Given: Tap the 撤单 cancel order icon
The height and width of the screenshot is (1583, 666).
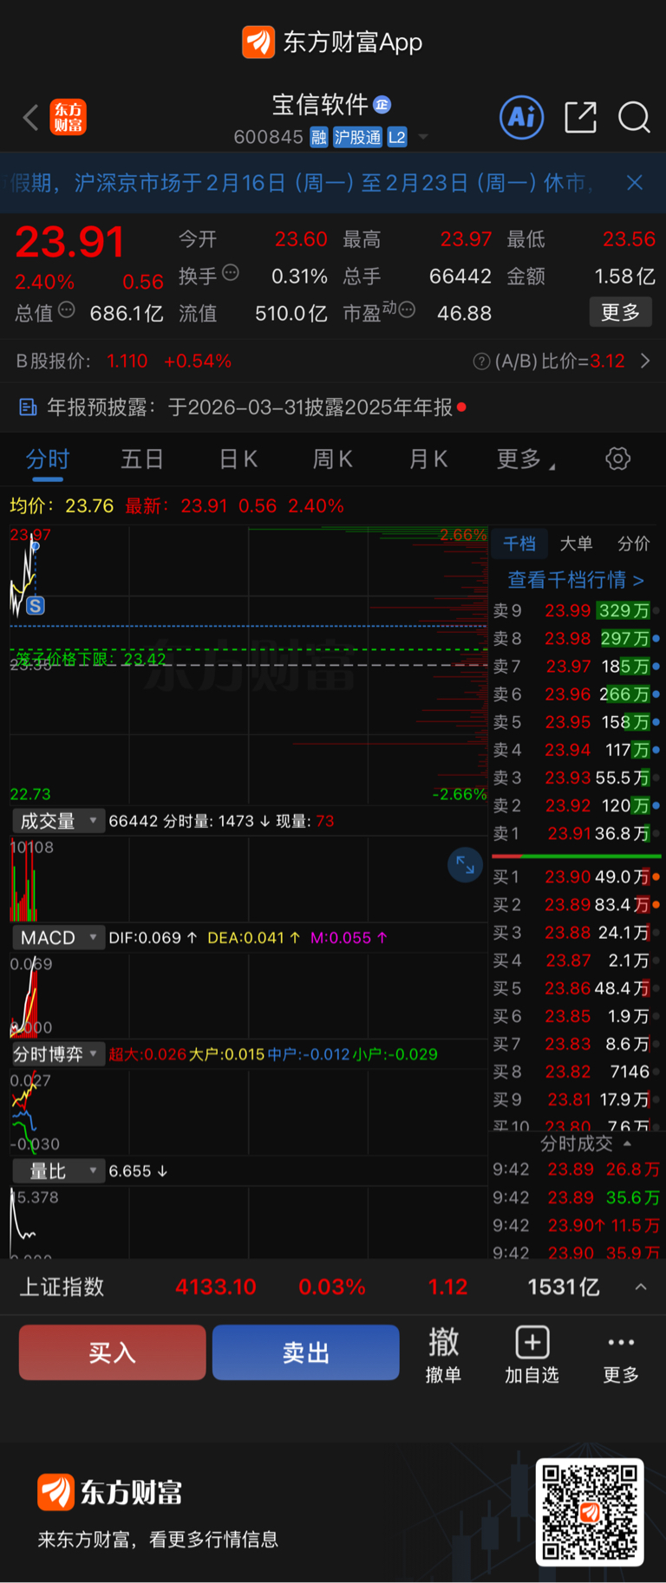Looking at the screenshot, I should coord(444,1354).
